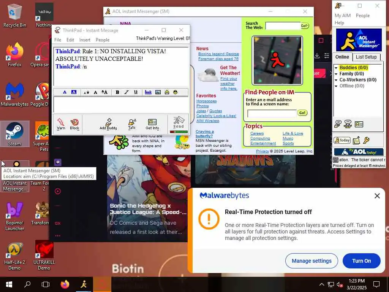Click the Careers topic link
Image resolution: width=389 pixels, height=292 pixels.
coord(257,133)
